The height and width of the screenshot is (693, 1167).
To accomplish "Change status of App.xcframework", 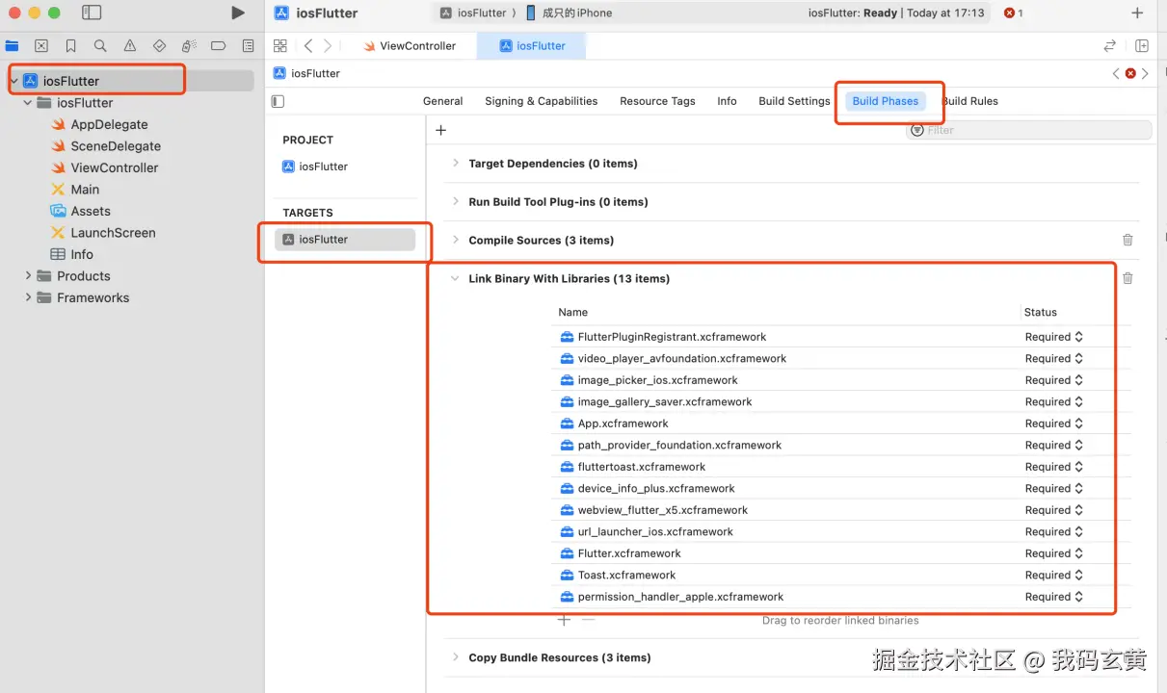I will point(1054,423).
